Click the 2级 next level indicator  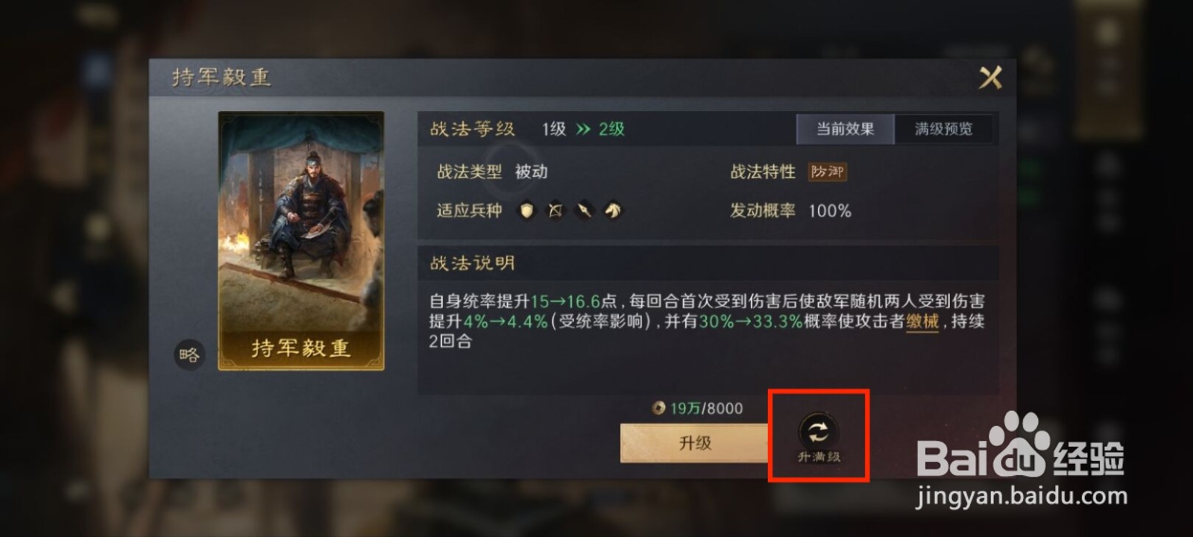(611, 130)
